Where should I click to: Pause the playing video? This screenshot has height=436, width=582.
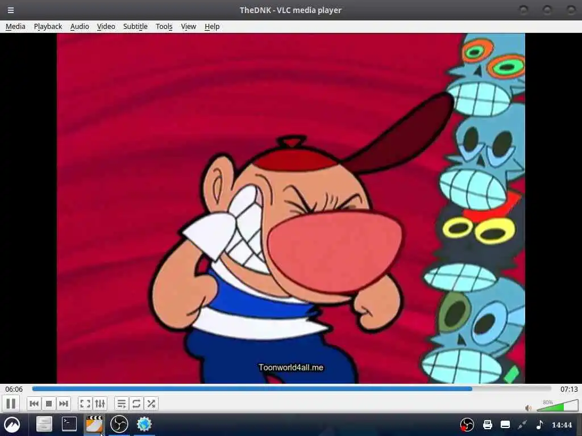[11, 404]
